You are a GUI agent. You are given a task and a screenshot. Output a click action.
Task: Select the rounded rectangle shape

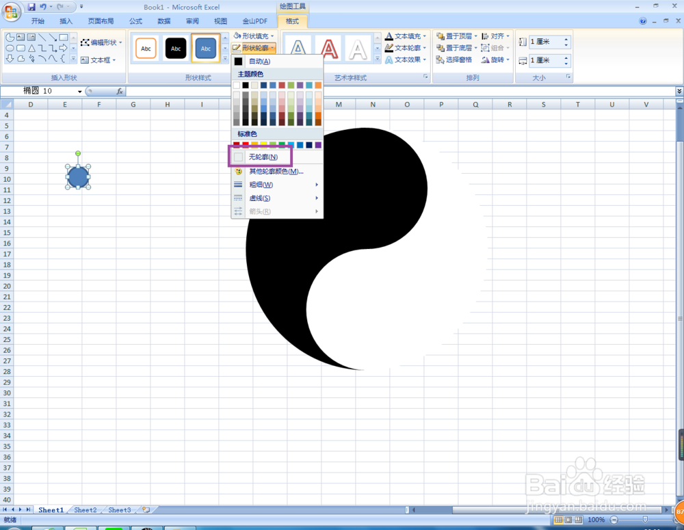21,48
